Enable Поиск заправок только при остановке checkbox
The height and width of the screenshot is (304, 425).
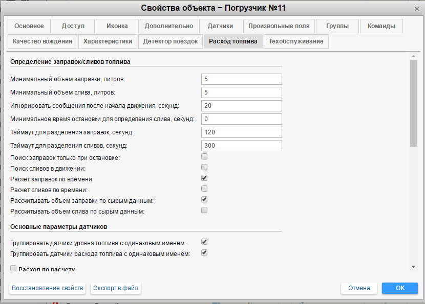[x=204, y=157]
